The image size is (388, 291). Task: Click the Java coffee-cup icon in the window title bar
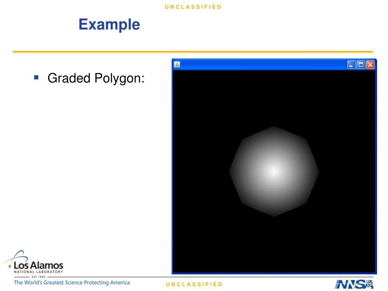[177, 64]
